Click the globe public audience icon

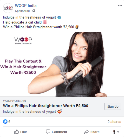coord(34,11)
